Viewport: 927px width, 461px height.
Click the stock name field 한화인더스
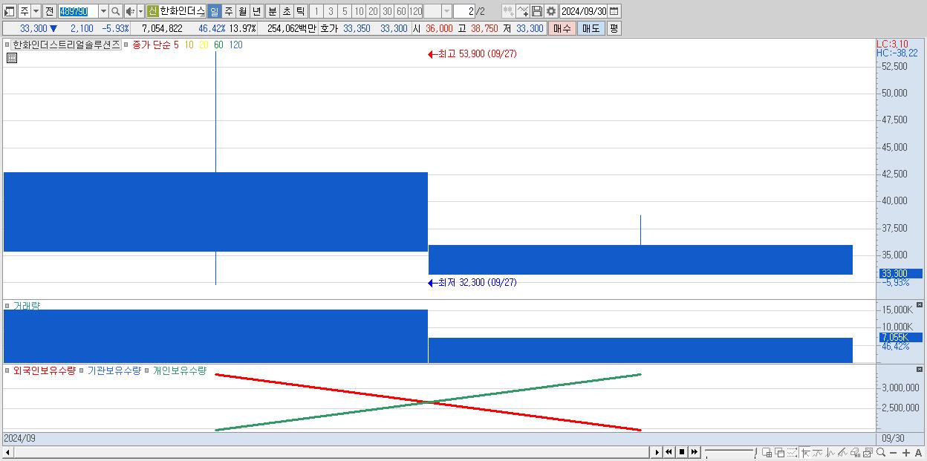click(183, 11)
